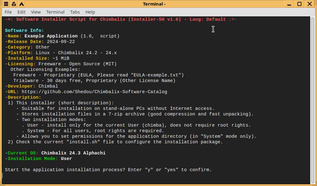317x186 pixels.
Task: Open the Tabs menu
Action: (75, 12)
